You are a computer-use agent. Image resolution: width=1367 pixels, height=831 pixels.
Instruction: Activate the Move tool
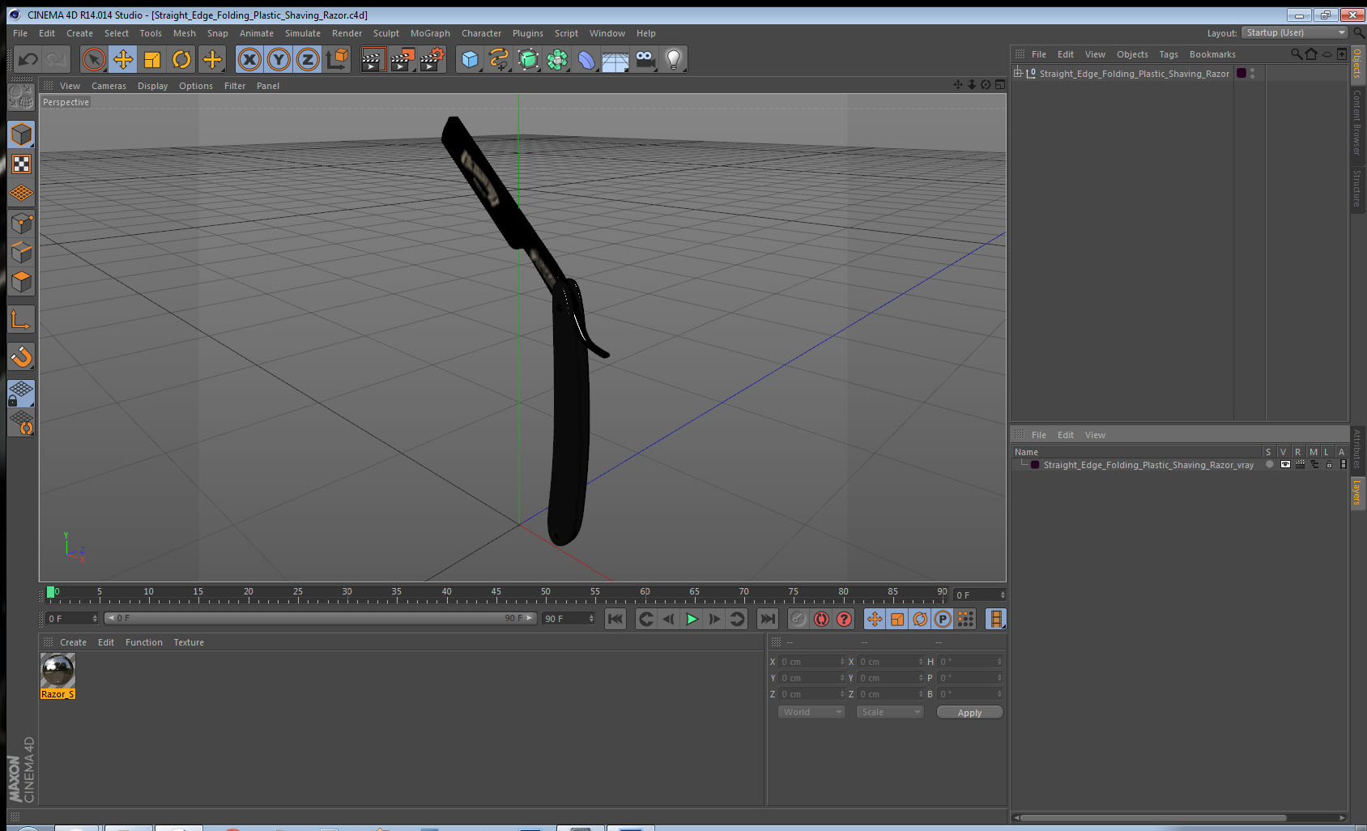tap(123, 59)
